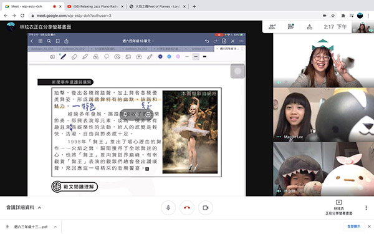This screenshot has height=234, width=374.
Task: Redo the stroke in note app
Action: (x=216, y=41)
